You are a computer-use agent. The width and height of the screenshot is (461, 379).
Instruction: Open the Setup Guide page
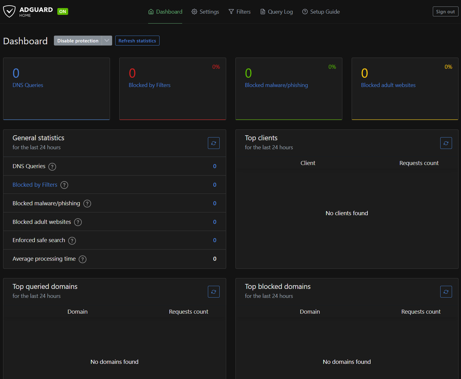tap(321, 12)
